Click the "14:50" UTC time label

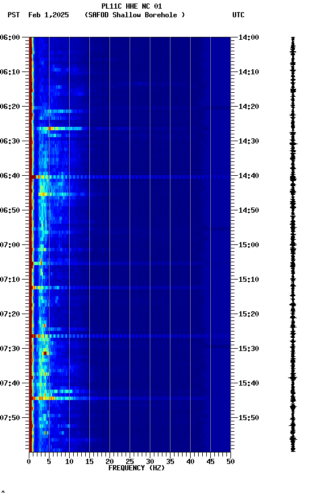click(x=249, y=210)
